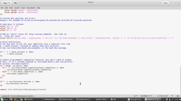Viewport: 181px width, 101px height.
Task: Click the alias l='ls -CF' line
Action: point(9,30)
